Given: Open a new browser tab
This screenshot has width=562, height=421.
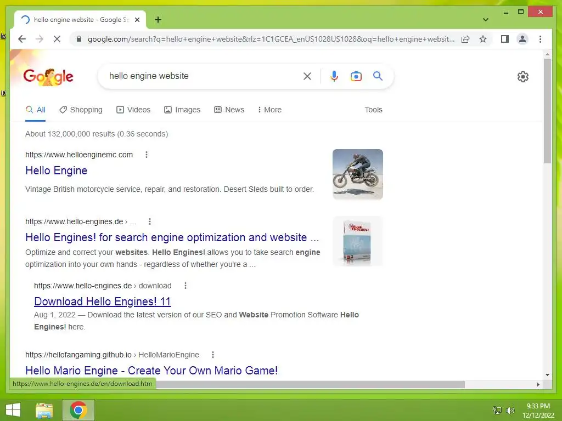Looking at the screenshot, I should [158, 20].
